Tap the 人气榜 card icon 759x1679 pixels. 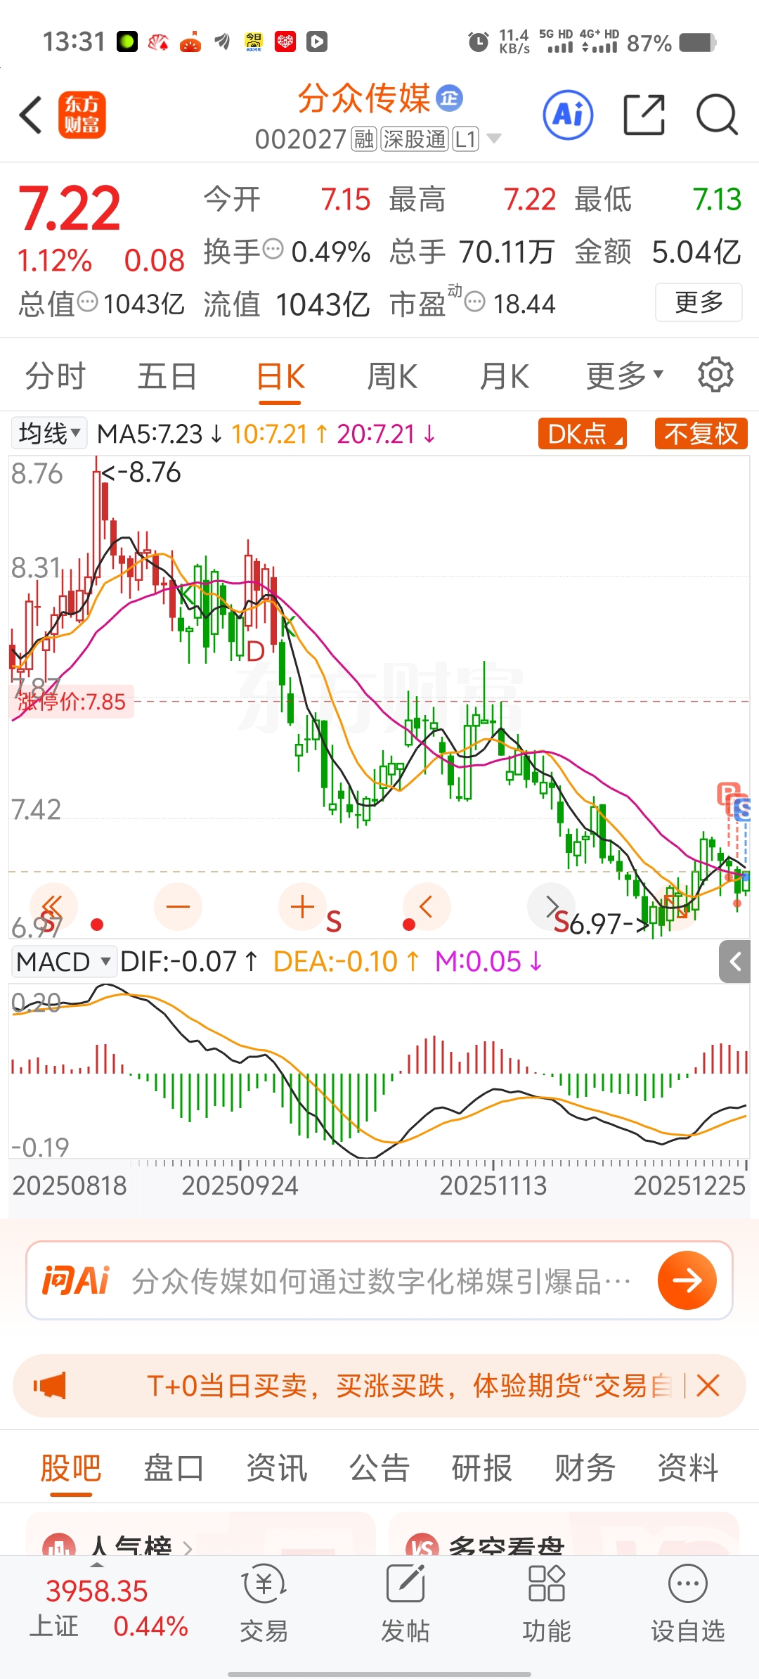pyautogui.click(x=59, y=1546)
